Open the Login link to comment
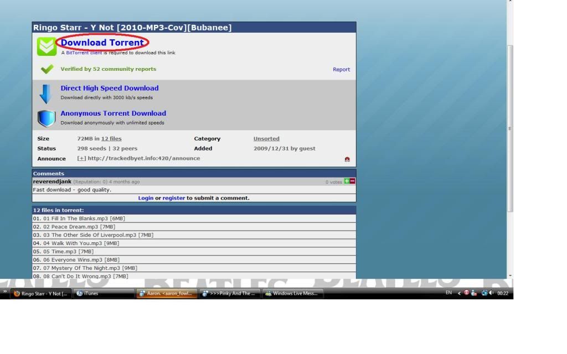This screenshot has height=354, width=567. click(146, 198)
